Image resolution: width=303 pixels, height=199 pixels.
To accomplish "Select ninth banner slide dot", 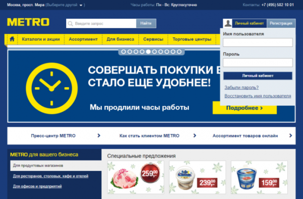I will (x=173, y=52).
